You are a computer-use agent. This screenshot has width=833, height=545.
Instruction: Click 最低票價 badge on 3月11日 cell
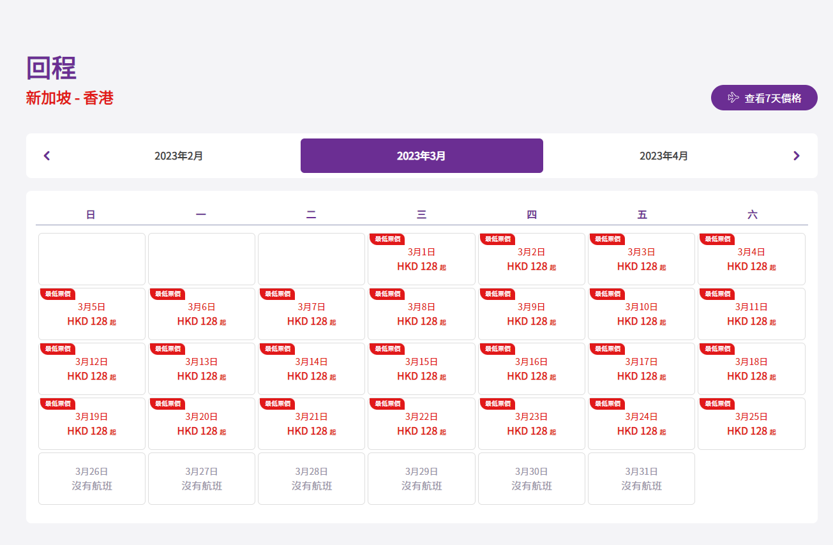[x=717, y=294]
